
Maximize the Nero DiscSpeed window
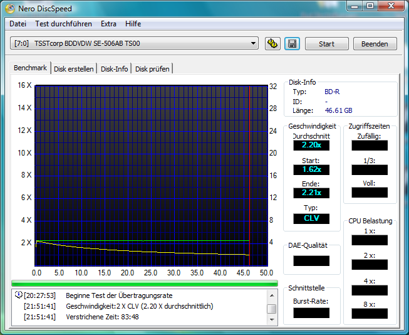[x=370, y=6]
